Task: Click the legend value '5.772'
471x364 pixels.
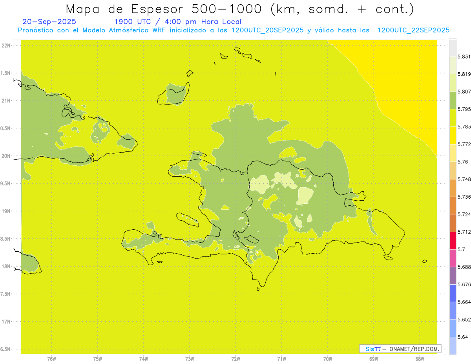Action: click(x=464, y=144)
